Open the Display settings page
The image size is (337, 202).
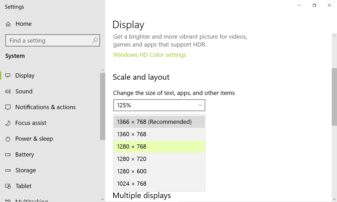(x=25, y=75)
